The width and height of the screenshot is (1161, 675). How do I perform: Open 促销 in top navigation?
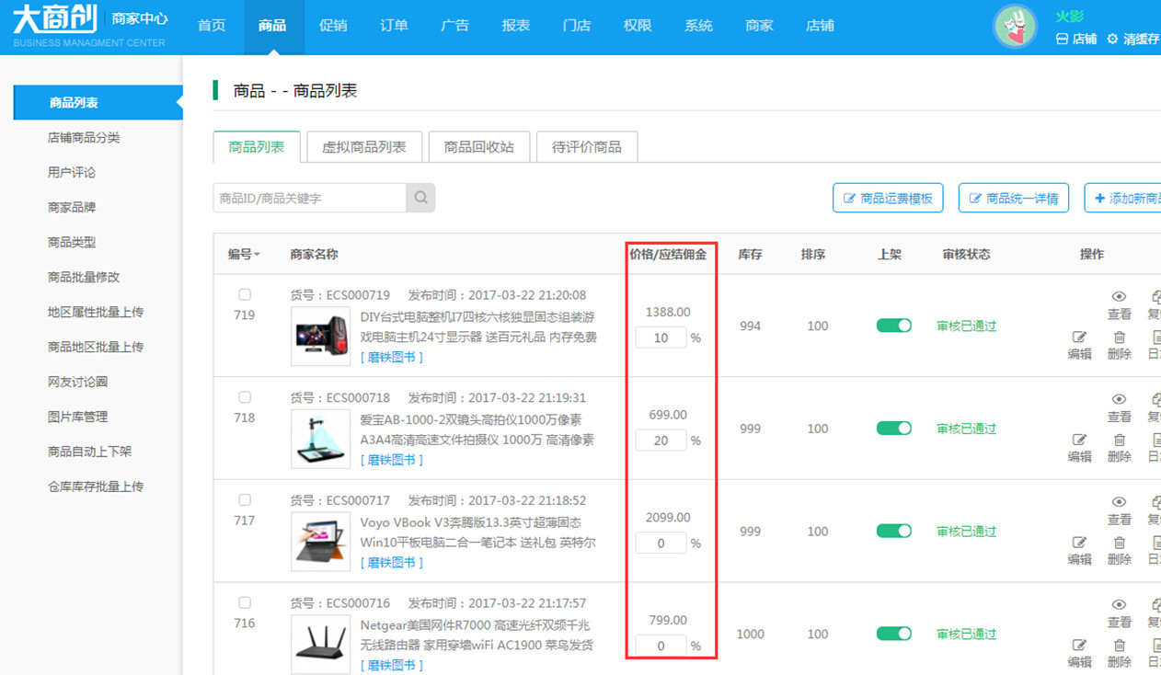(333, 26)
